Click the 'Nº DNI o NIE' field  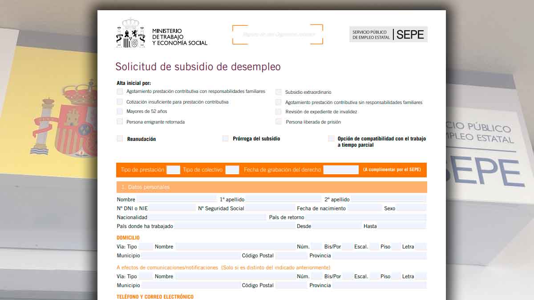coord(172,208)
